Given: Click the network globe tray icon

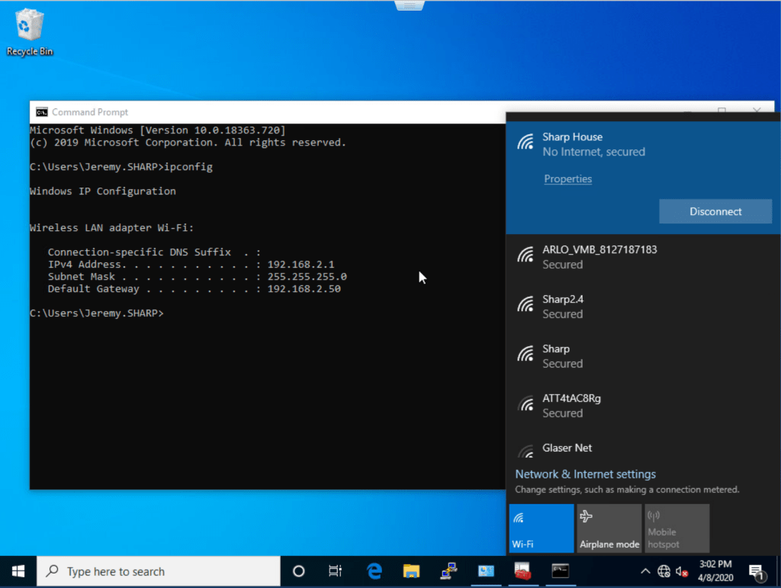Looking at the screenshot, I should pos(664,571).
